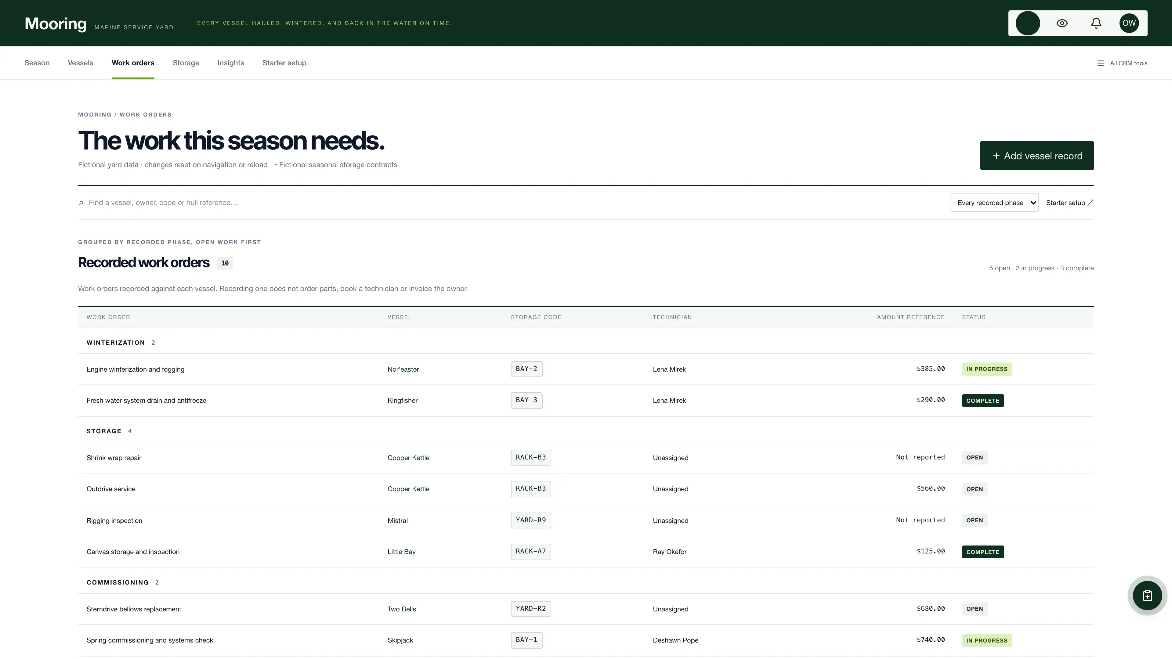Click the arrow icon next to Starter setup link
1172x659 pixels.
(x=1091, y=203)
